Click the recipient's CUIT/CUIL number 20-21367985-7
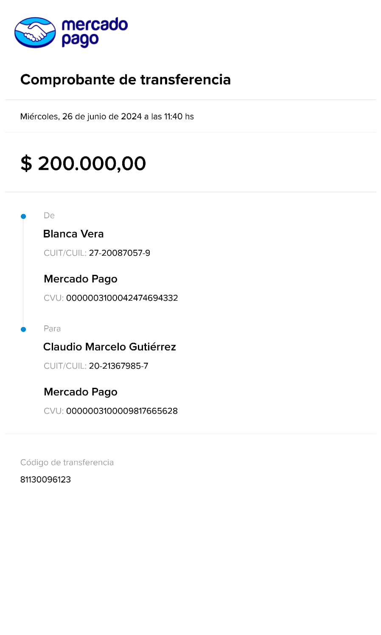The width and height of the screenshot is (381, 635). 118,366
